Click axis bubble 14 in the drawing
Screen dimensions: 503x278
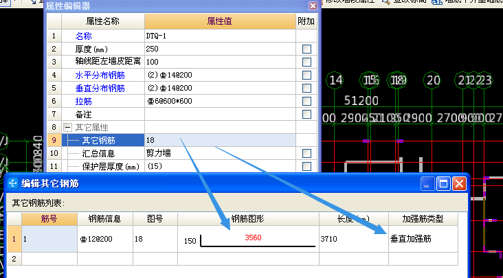(x=335, y=80)
